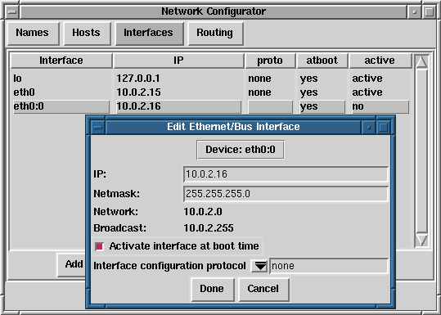Image resolution: width=441 pixels, height=315 pixels.
Task: Select the eth0 interface row
Action: tap(211, 92)
